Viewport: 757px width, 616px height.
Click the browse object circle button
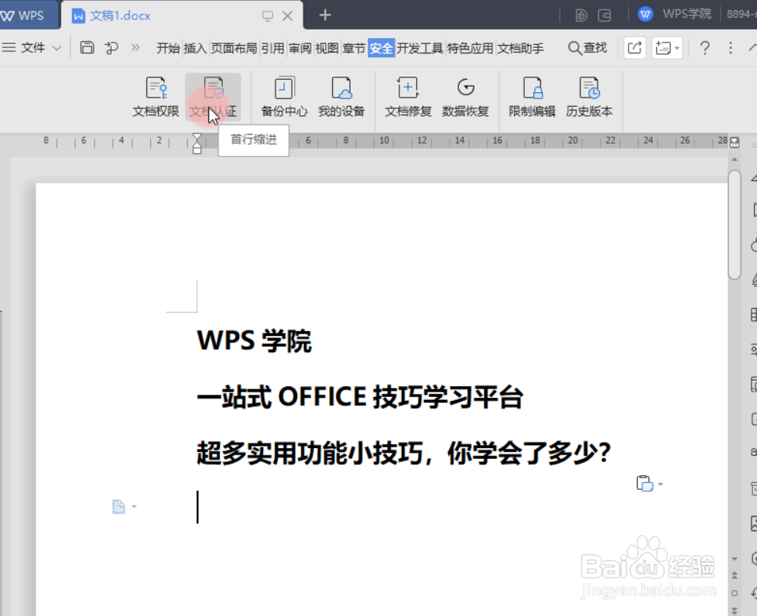(735, 593)
